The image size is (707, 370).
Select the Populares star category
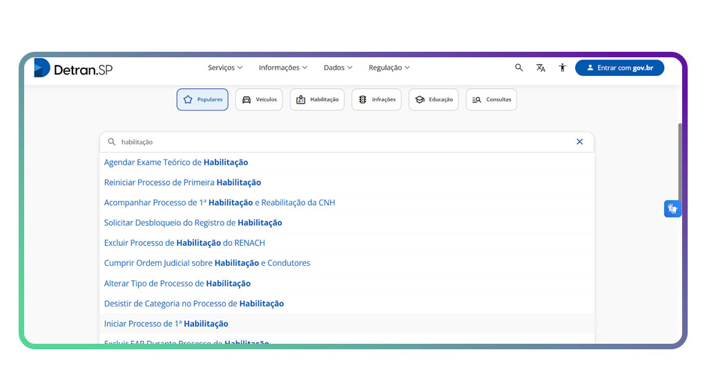(202, 99)
